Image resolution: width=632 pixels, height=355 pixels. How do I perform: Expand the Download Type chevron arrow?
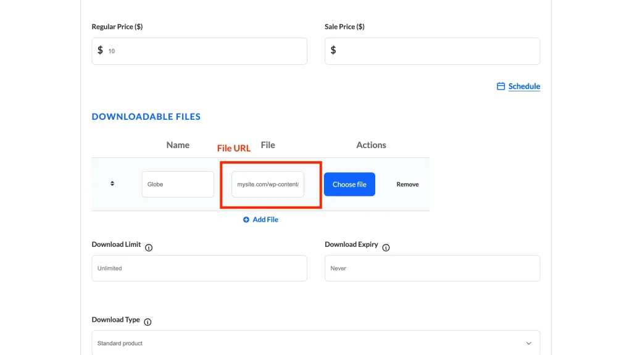pos(528,343)
